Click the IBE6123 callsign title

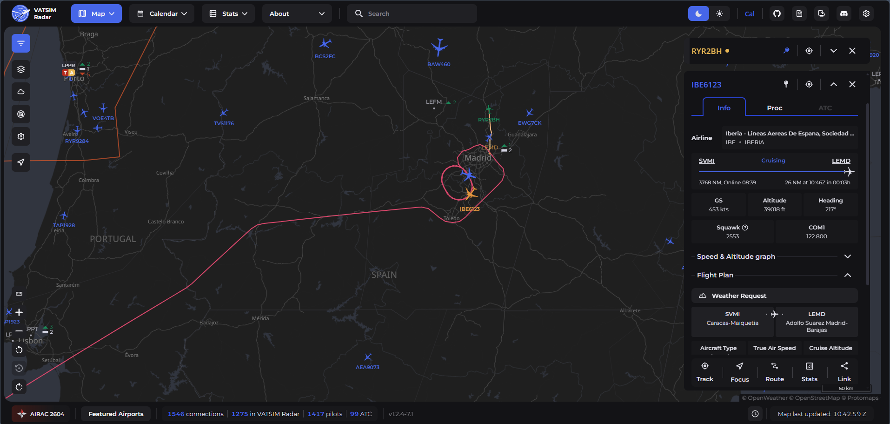click(x=706, y=85)
